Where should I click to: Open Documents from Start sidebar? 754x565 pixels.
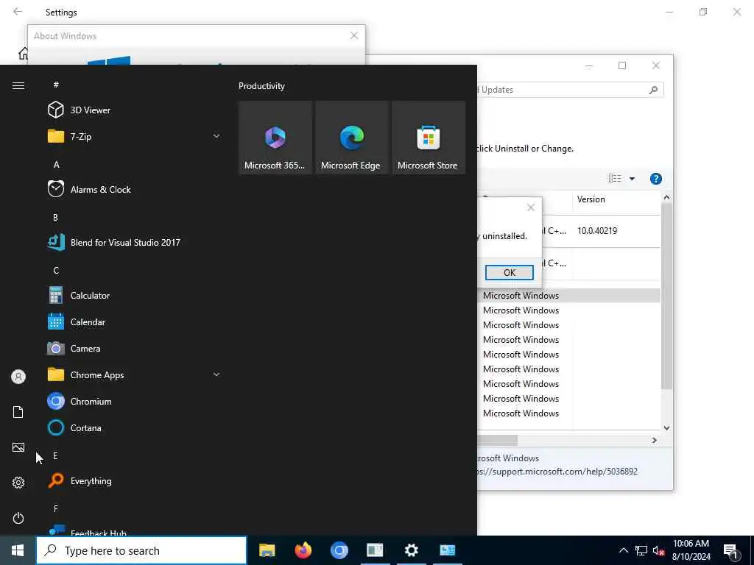click(x=18, y=412)
